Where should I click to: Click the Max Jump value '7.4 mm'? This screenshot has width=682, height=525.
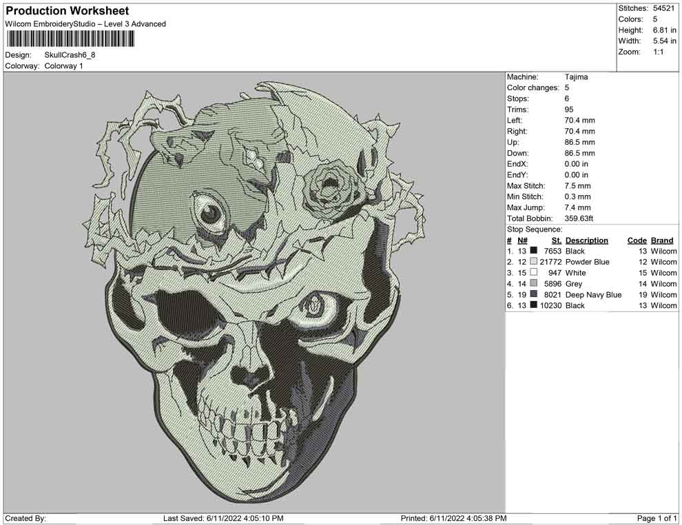(577, 207)
